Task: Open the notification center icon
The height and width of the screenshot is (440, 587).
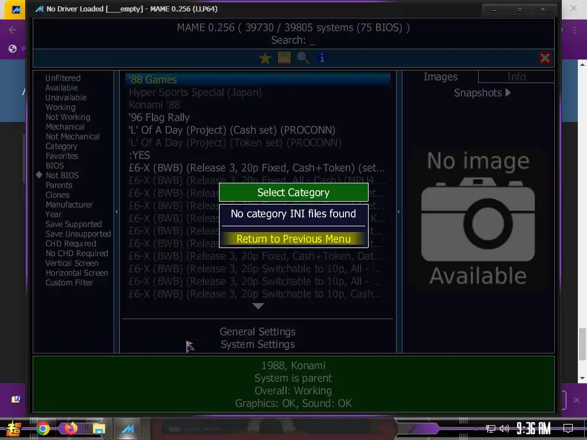Action: (x=568, y=429)
